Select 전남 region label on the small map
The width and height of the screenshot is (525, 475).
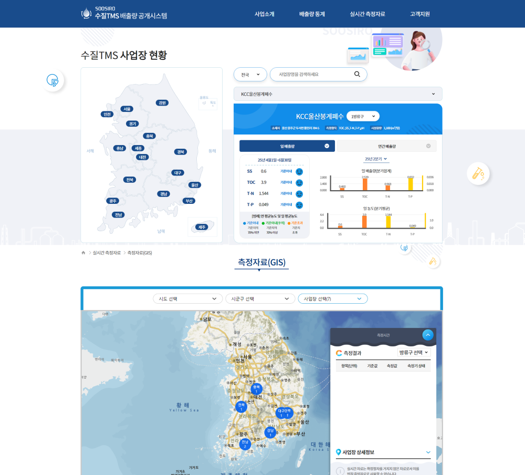coord(118,215)
